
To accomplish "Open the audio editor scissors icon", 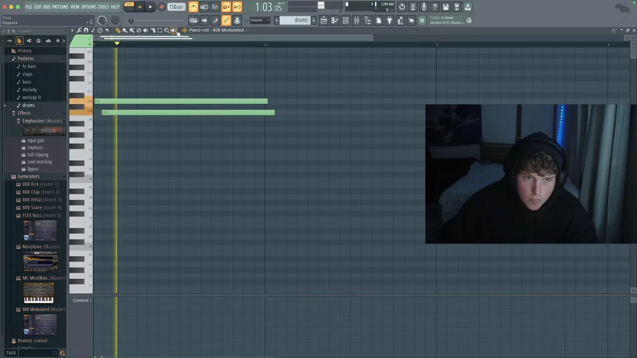I will [413, 7].
